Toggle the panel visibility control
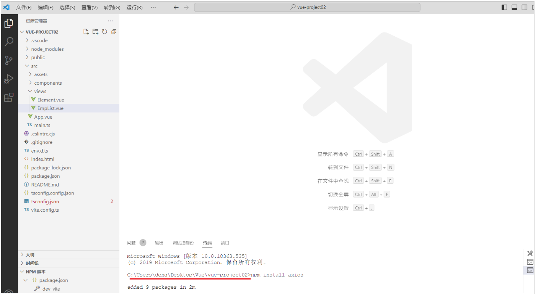Screen dimensions: 536x296 [514, 7]
